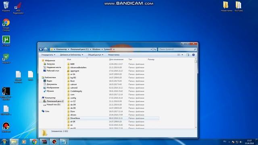Click System32 in the address breadcrumb
This screenshot has width=258, height=145.
coord(108,49)
